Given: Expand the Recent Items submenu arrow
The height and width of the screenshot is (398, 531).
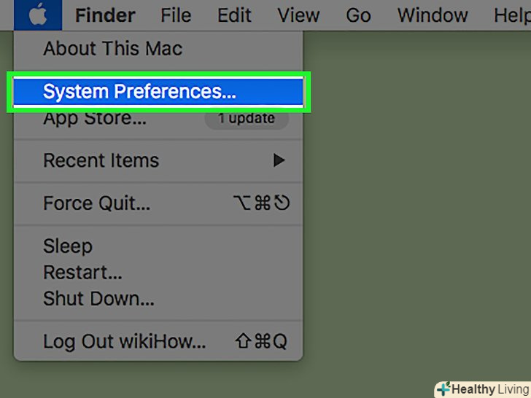Looking at the screenshot, I should [x=279, y=160].
